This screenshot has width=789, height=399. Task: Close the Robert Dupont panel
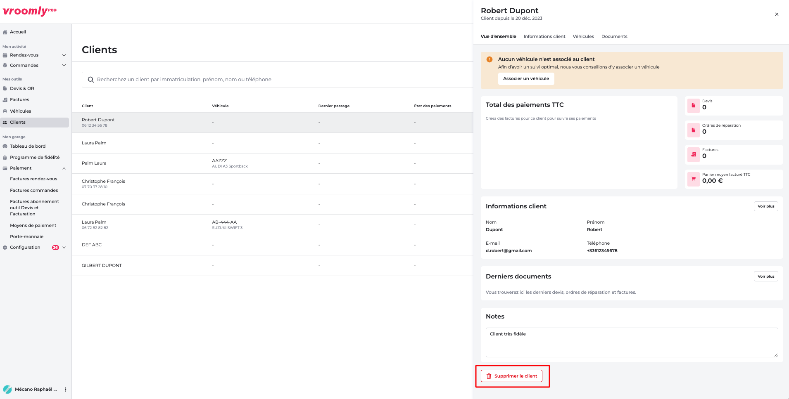777,14
